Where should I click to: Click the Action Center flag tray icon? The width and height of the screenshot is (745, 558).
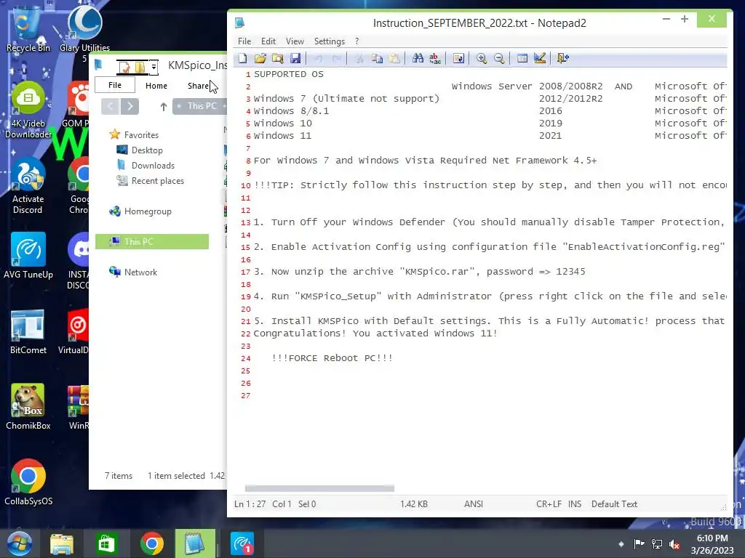point(639,544)
